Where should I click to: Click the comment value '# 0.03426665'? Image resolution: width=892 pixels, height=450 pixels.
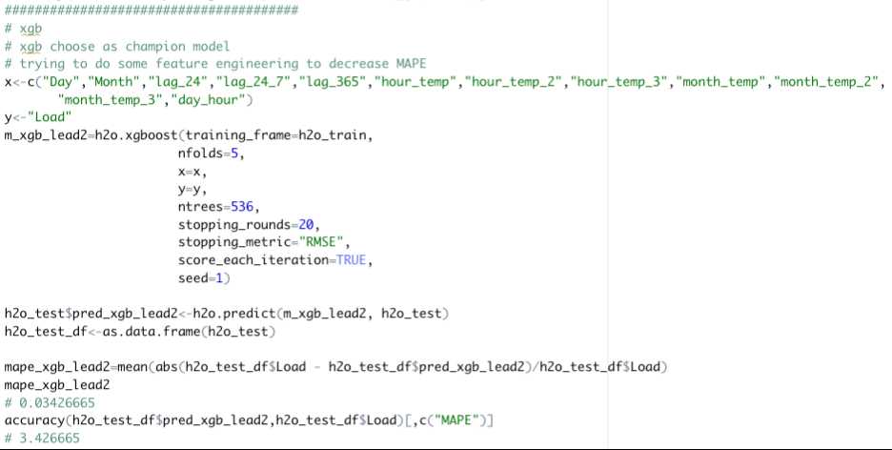point(50,402)
